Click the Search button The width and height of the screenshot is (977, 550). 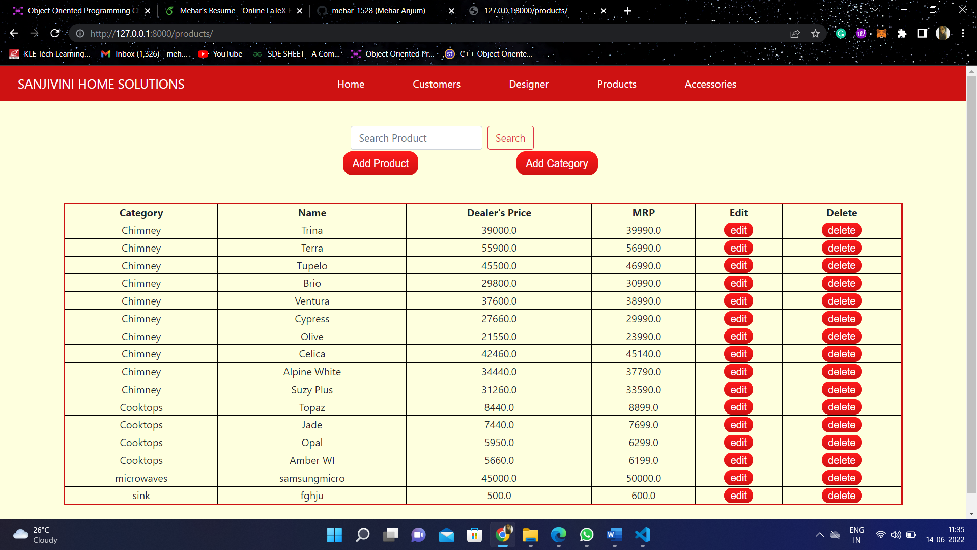pos(510,137)
